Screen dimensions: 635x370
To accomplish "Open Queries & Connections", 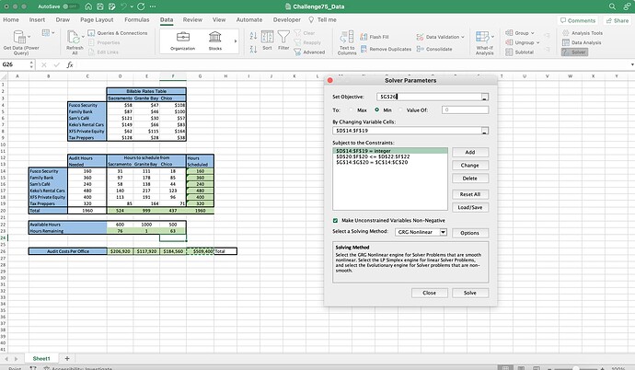I will (x=118, y=33).
